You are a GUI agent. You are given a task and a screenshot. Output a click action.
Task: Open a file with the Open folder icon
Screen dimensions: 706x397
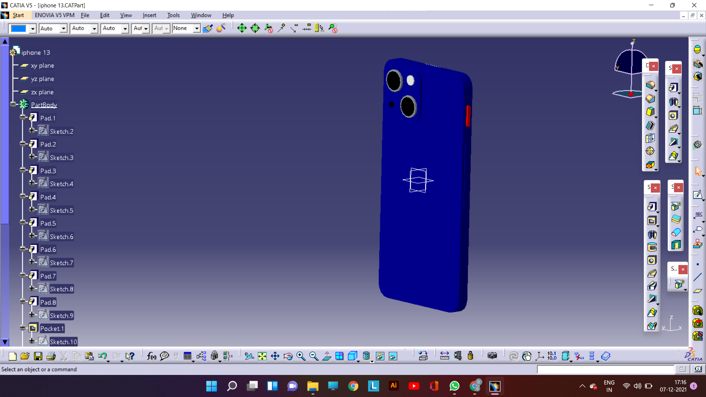click(x=25, y=356)
